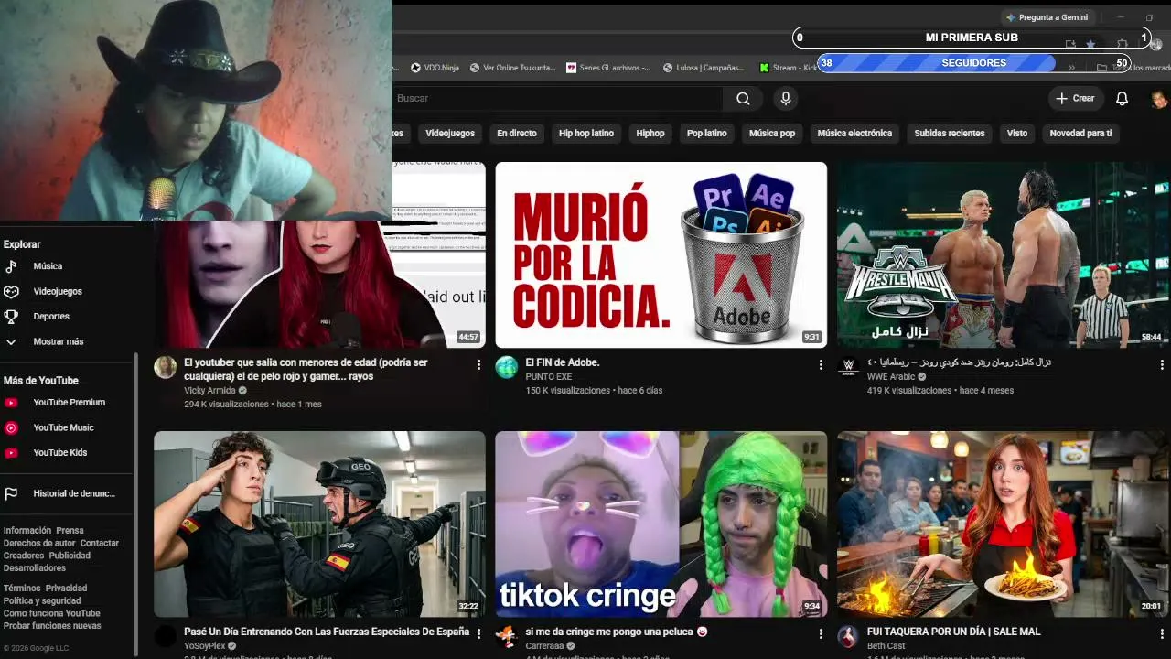Open PUNTO EXE channel avatar
The width and height of the screenshot is (1171, 659).
click(x=507, y=368)
